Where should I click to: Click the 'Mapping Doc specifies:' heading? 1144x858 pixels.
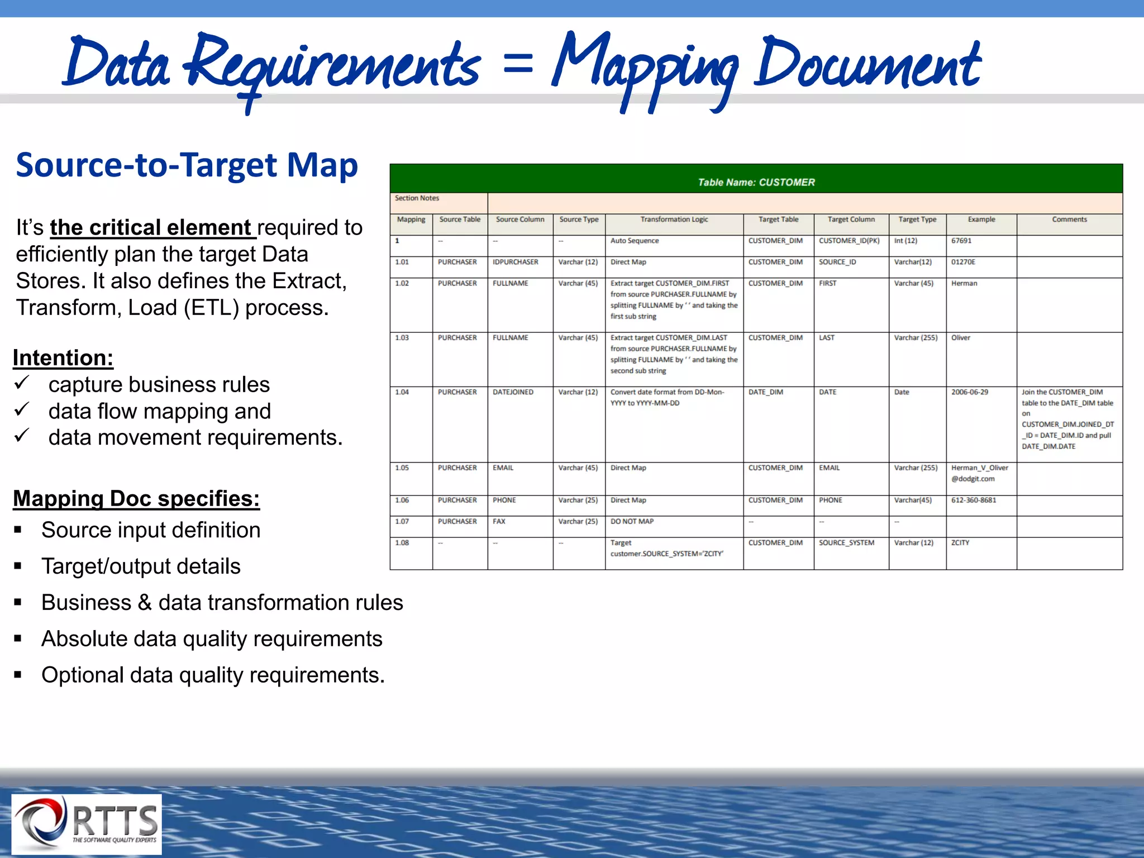click(136, 498)
